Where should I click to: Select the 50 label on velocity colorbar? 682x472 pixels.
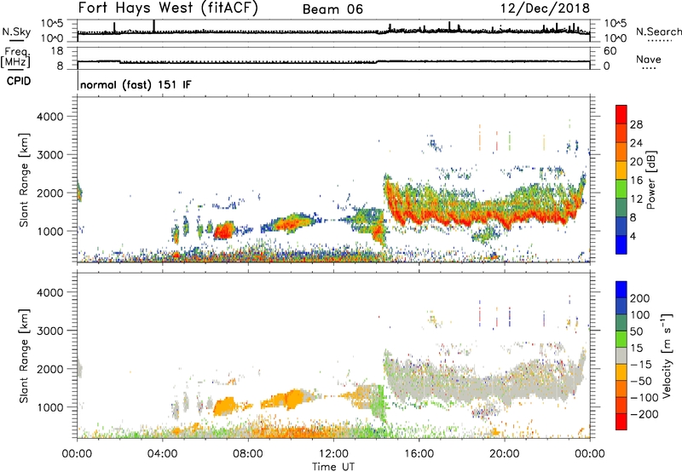(636, 331)
